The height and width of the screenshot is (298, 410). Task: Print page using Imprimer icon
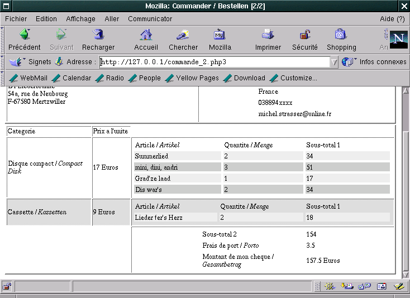click(x=268, y=35)
